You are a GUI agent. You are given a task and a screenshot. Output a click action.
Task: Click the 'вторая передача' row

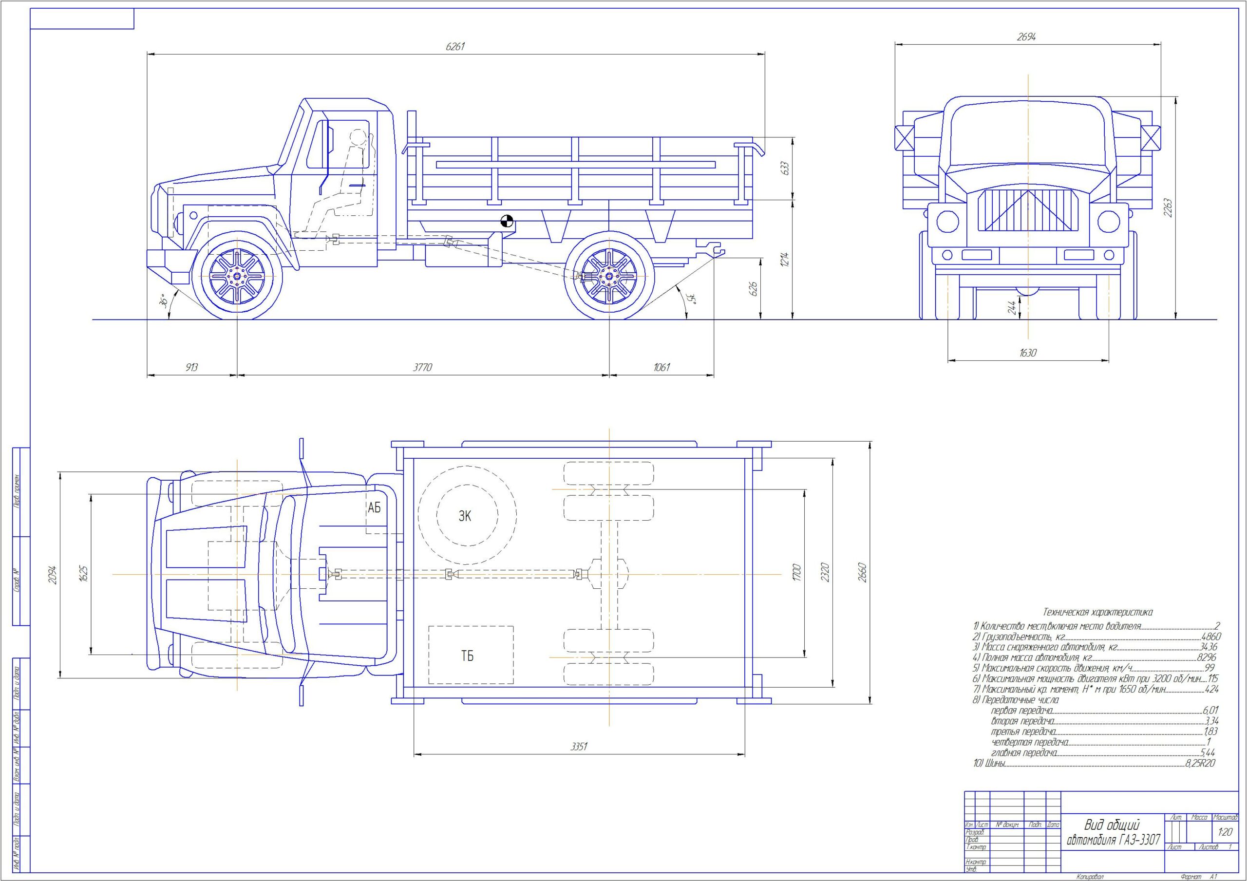coord(1104,721)
